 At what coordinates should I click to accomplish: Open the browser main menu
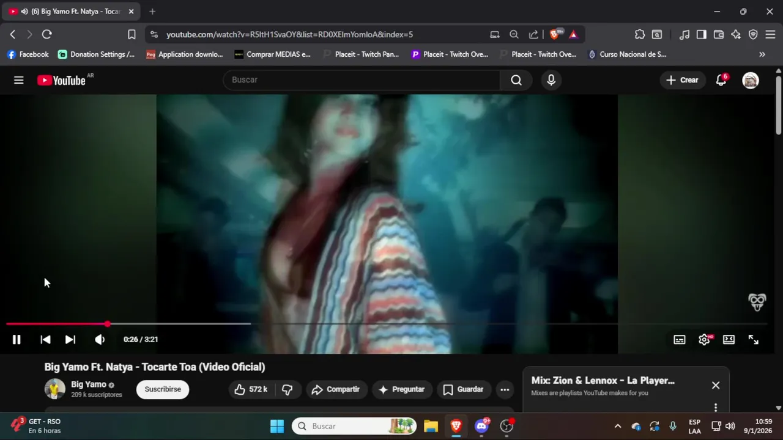click(770, 35)
